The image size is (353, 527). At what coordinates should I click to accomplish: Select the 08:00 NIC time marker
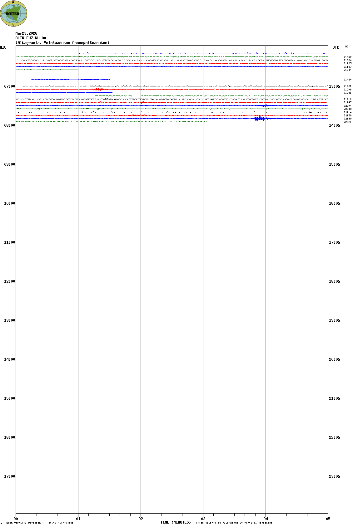pos(9,125)
